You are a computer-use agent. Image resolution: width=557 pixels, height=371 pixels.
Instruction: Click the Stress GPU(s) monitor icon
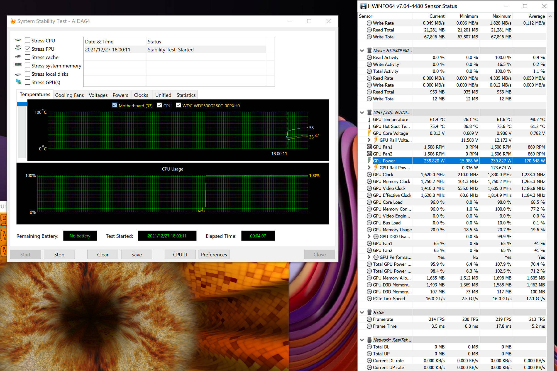point(18,82)
